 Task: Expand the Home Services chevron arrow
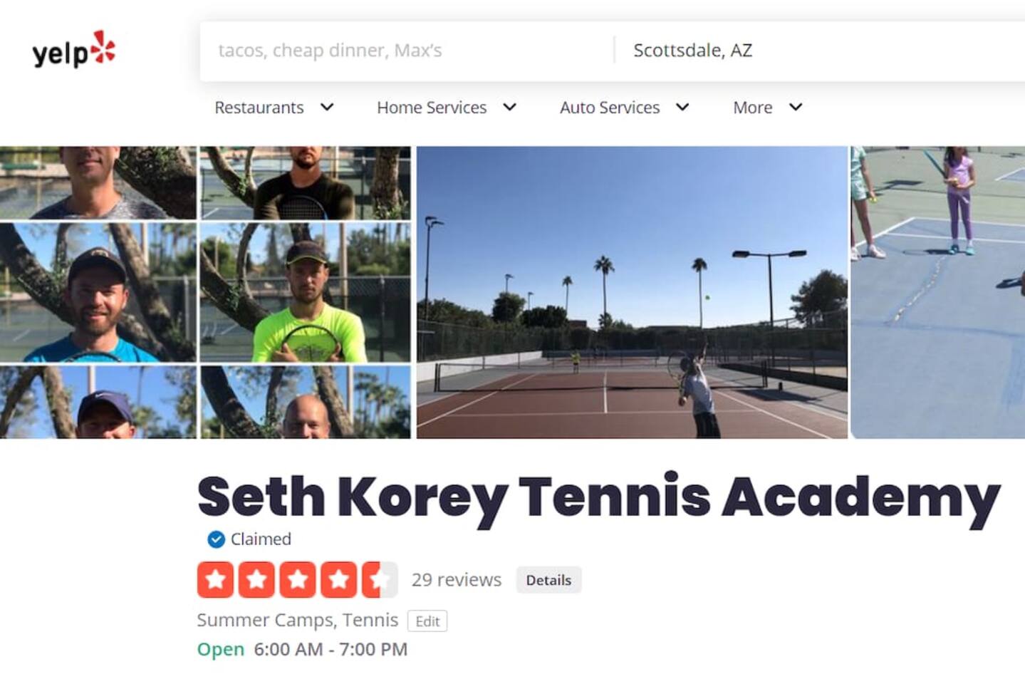(509, 108)
